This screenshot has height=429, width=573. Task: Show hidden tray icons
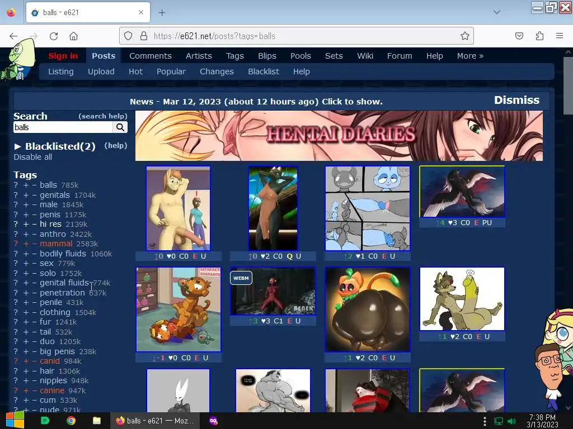pos(485,421)
